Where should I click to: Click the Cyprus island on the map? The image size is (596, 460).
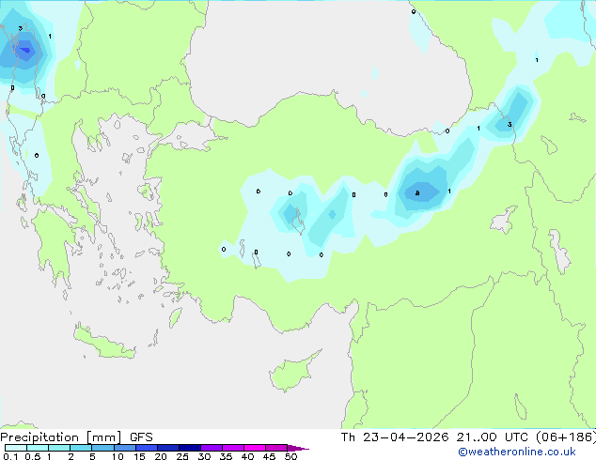[292, 373]
